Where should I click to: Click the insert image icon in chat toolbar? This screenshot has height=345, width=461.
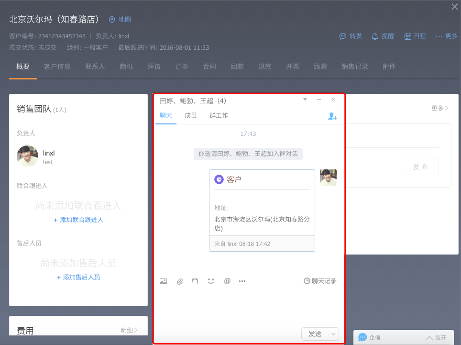tap(164, 281)
